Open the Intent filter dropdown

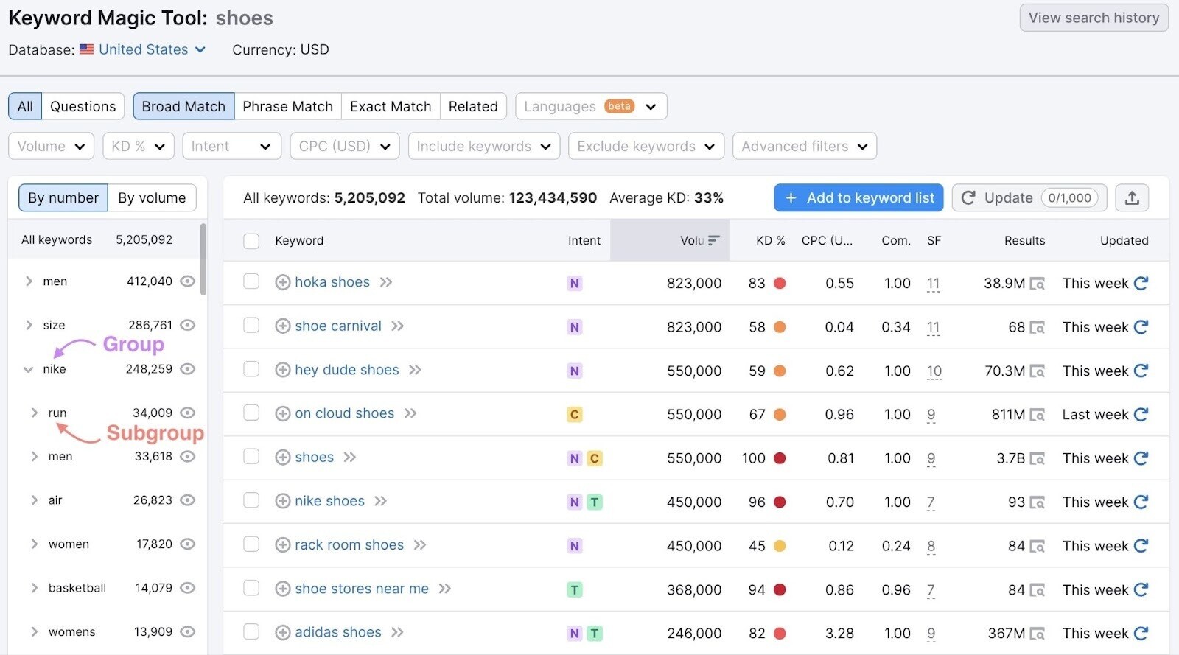click(x=232, y=146)
